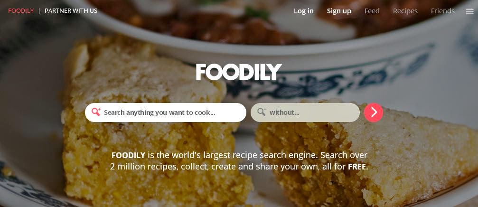
Task: Switch to the Recipes navigation item
Action: click(x=405, y=11)
